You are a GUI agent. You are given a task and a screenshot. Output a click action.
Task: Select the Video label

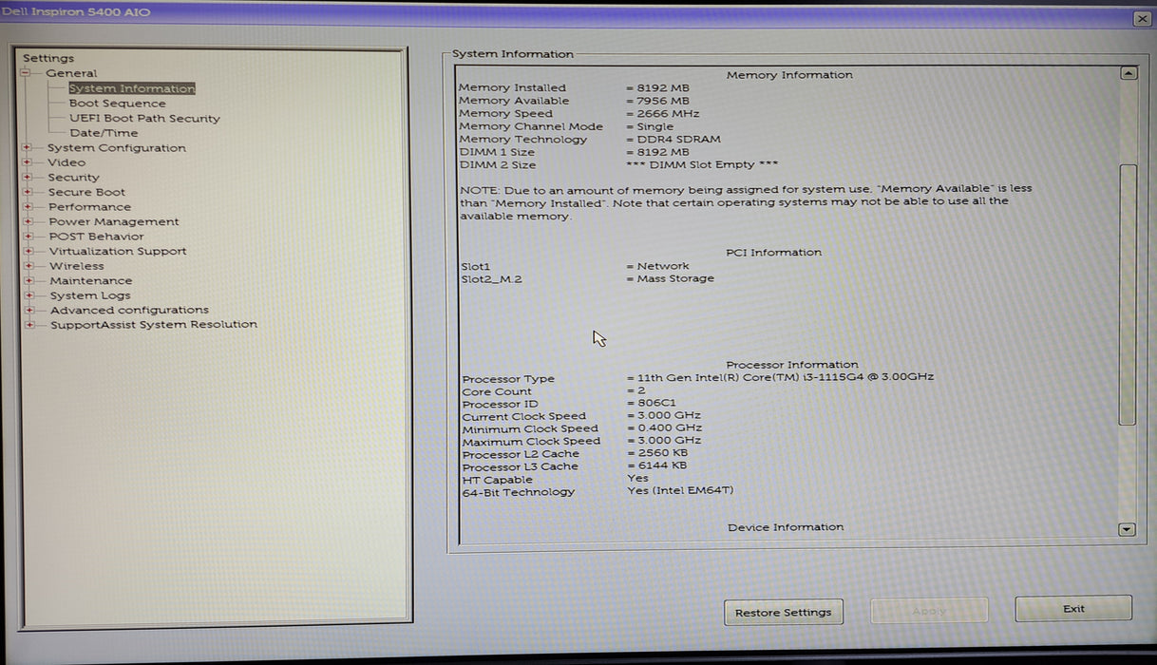[66, 162]
